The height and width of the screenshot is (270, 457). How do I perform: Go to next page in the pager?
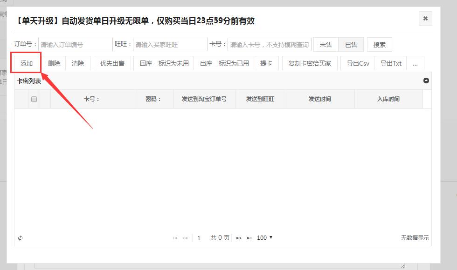click(239, 238)
